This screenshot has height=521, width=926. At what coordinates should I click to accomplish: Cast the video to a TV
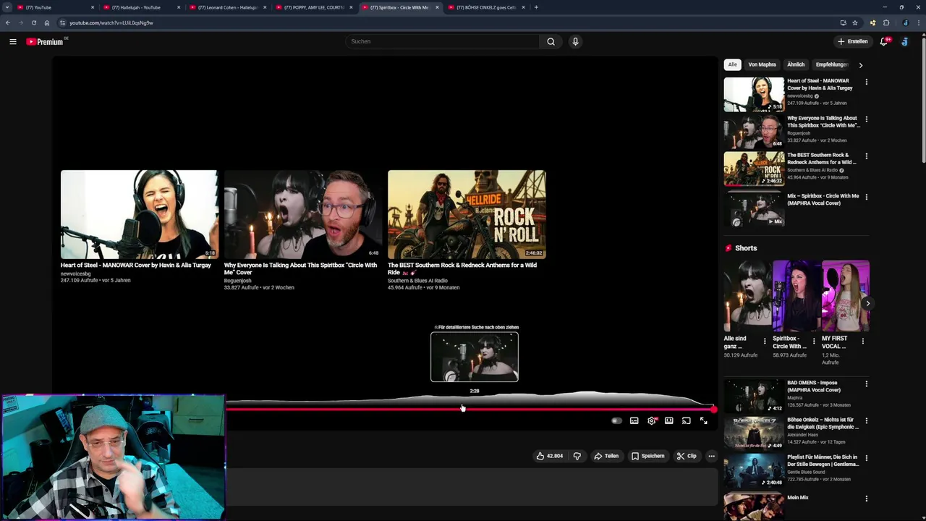point(687,420)
